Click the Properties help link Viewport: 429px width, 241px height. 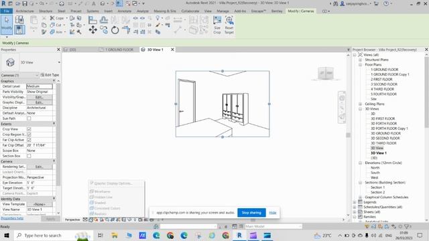(x=12, y=218)
